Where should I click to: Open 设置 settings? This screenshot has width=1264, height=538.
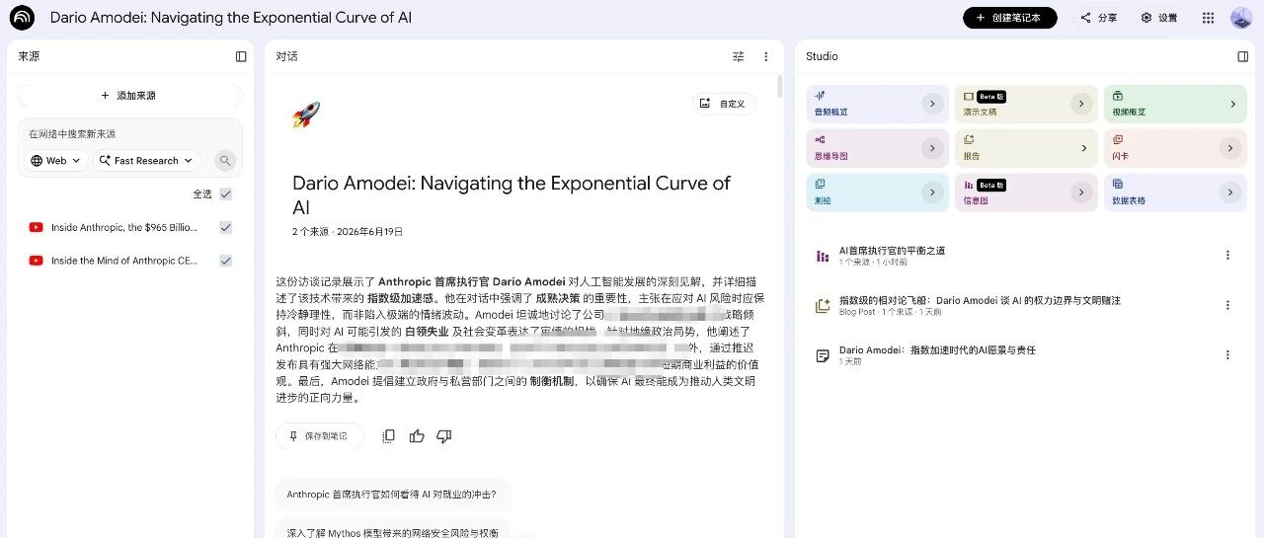(x=1158, y=18)
